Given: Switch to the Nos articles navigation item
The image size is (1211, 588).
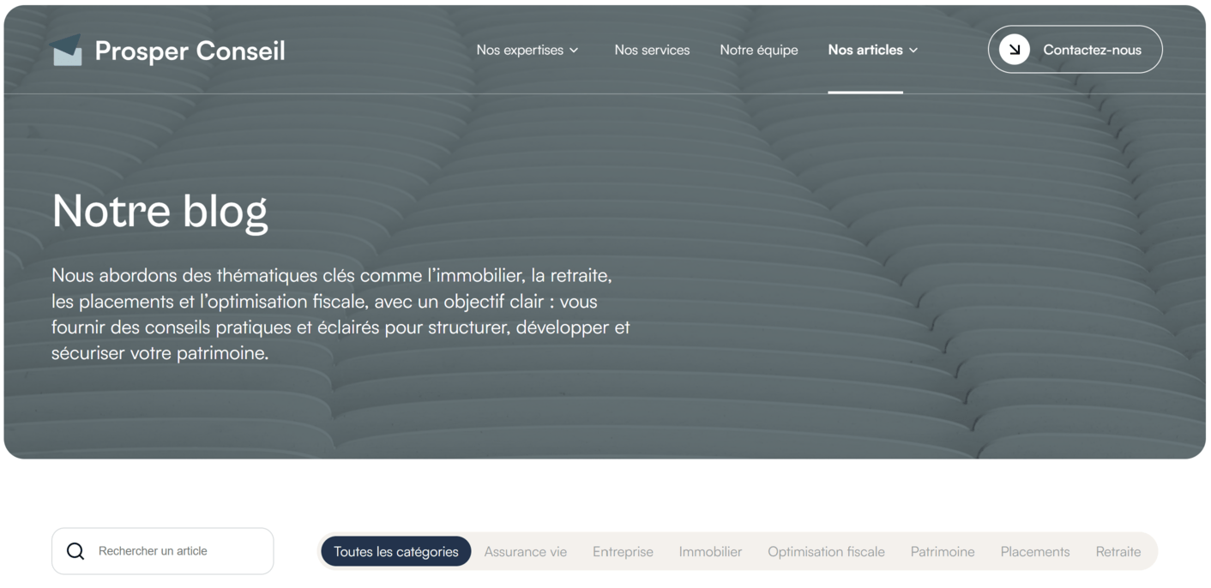Looking at the screenshot, I should 865,50.
